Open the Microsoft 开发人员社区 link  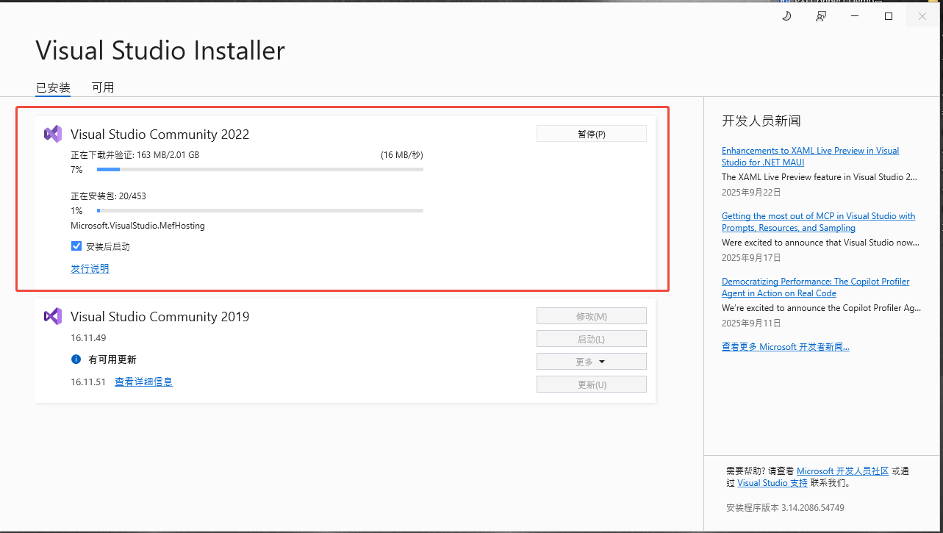[x=842, y=471]
